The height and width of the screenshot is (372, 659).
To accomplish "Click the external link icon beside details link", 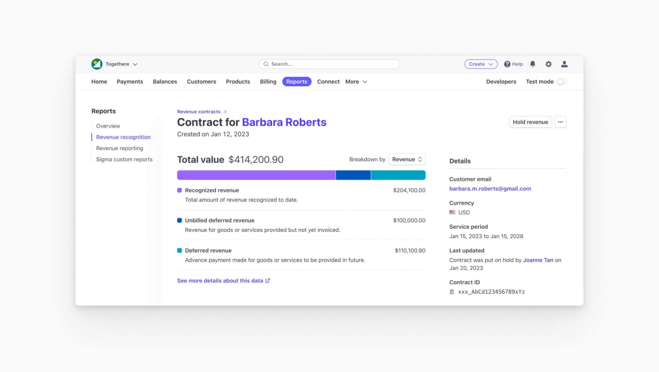I will (268, 281).
